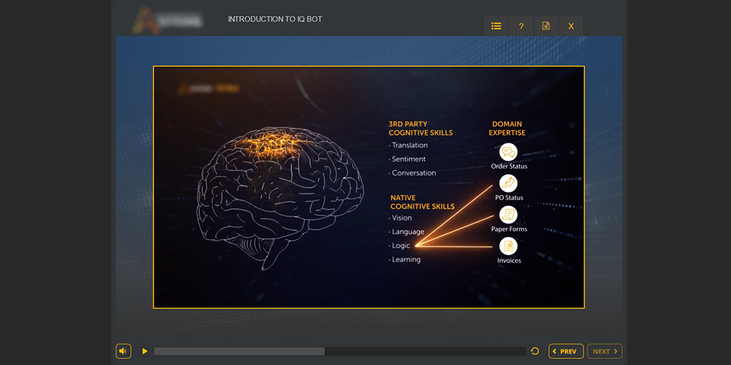The height and width of the screenshot is (365, 731).
Task: Advance with the NEXT button
Action: coord(604,351)
